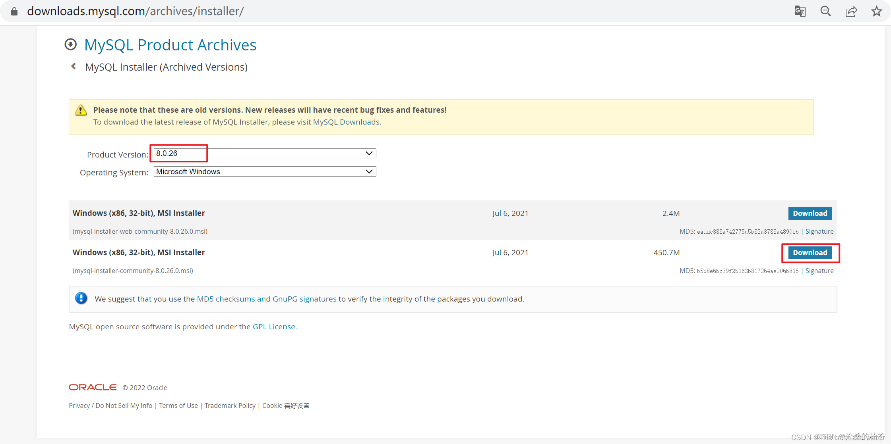Viewport: 891px width, 444px height.
Task: Click the MD5 checksums and GnuPG signatures link
Action: (267, 298)
